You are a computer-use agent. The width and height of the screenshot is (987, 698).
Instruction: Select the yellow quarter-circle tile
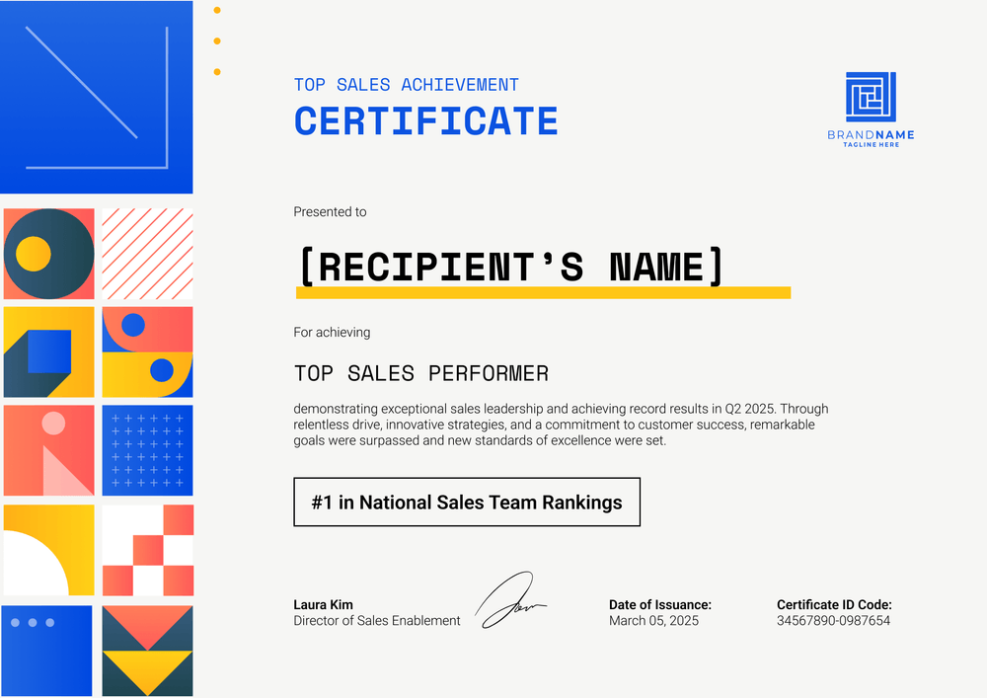48,550
